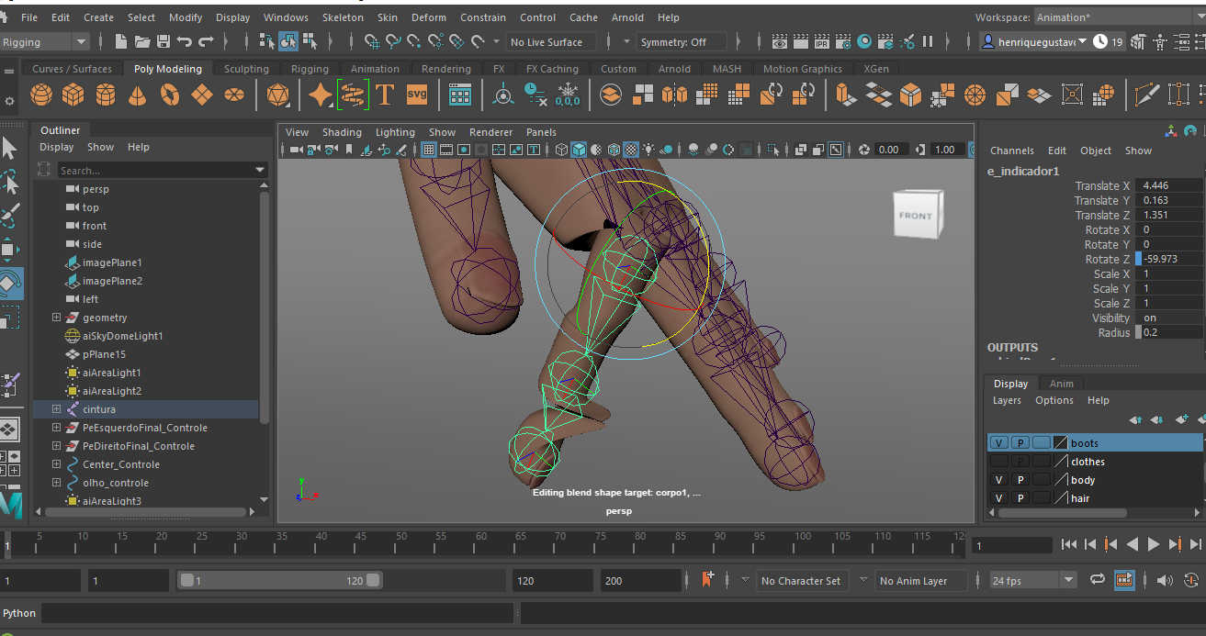Disable the V toggle on the body layer
The height and width of the screenshot is (636, 1206).
[x=998, y=479]
